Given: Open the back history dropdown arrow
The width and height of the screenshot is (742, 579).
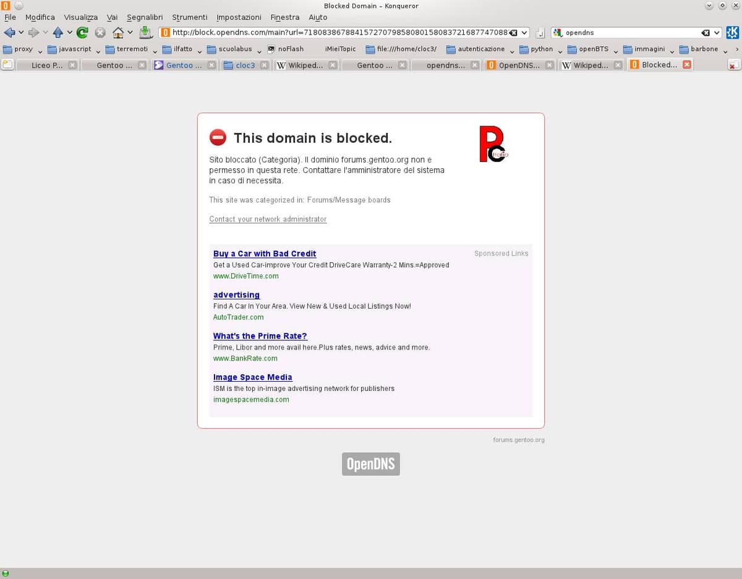Looking at the screenshot, I should 21,33.
